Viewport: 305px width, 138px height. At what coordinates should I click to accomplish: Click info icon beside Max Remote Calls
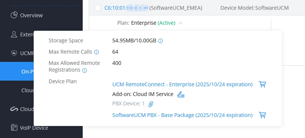[x=97, y=52]
